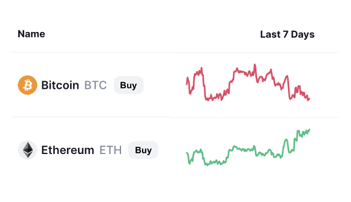Click the starting point of Ethereum's green line
Viewport: 351px width, 202px height.
[x=187, y=153]
